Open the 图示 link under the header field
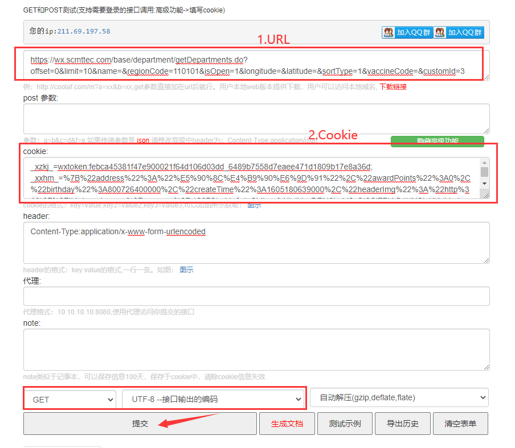Image resolution: width=515 pixels, height=448 pixels. (x=186, y=269)
